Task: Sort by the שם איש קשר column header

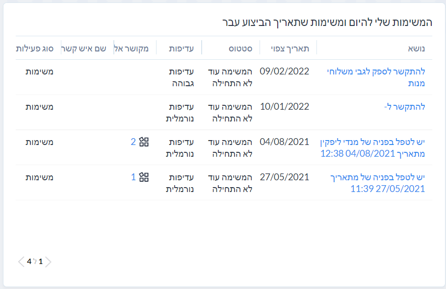Action: pos(83,48)
